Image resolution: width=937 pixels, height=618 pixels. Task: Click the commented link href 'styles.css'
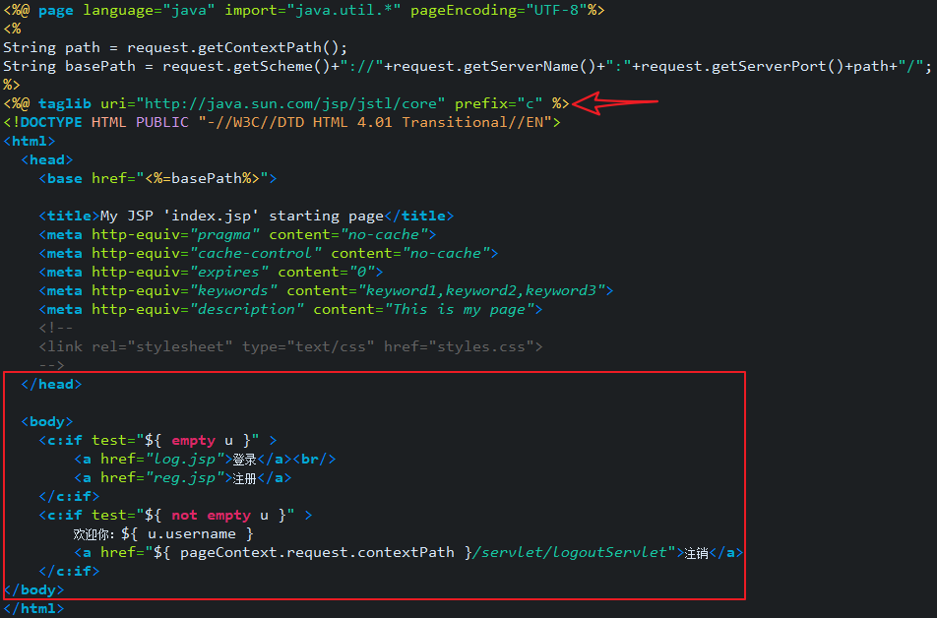pos(481,346)
